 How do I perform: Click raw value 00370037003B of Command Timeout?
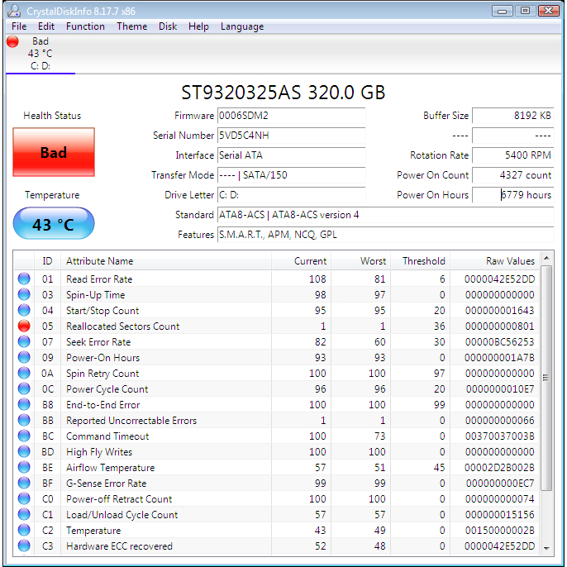tap(499, 436)
